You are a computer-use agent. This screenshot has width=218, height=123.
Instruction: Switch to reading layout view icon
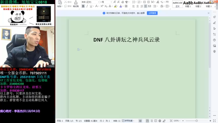coord(156,121)
